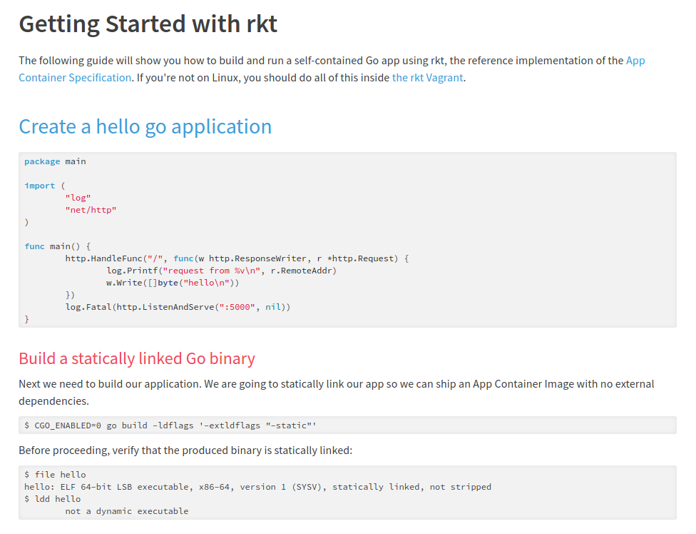Click the 'Next we need to build' paragraph
This screenshot has width=696, height=534.
337,392
